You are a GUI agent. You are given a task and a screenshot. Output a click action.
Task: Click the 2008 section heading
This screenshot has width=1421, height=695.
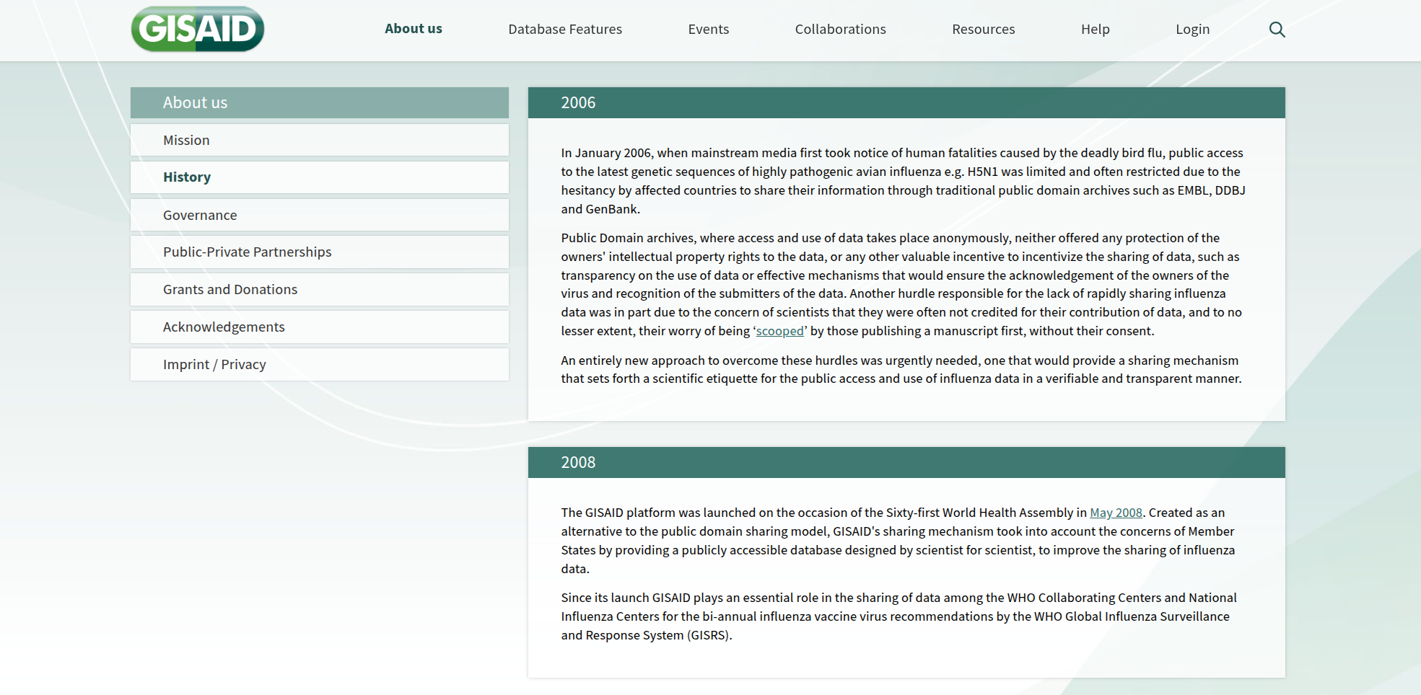point(906,462)
